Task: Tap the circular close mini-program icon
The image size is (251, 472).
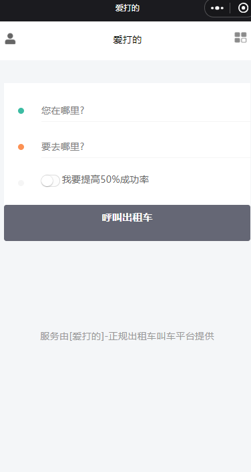Action: point(243,8)
